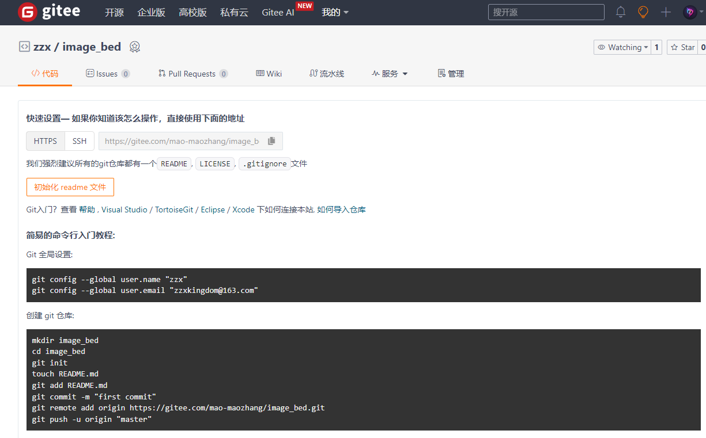Screen dimensions: 706x438
Task: Click the Gitee logo icon
Action: pyautogui.click(x=27, y=12)
